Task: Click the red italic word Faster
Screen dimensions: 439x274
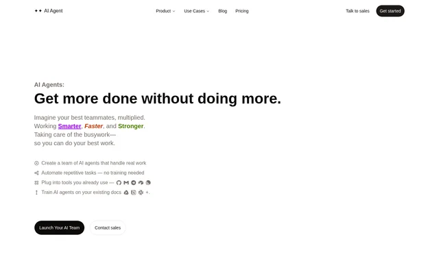Action: [93, 126]
